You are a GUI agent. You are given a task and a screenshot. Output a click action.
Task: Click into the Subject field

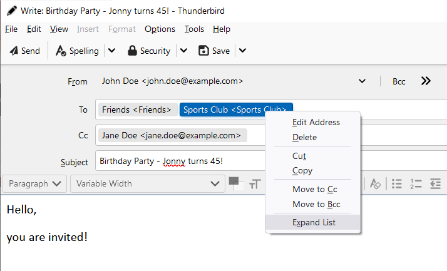[180, 161]
